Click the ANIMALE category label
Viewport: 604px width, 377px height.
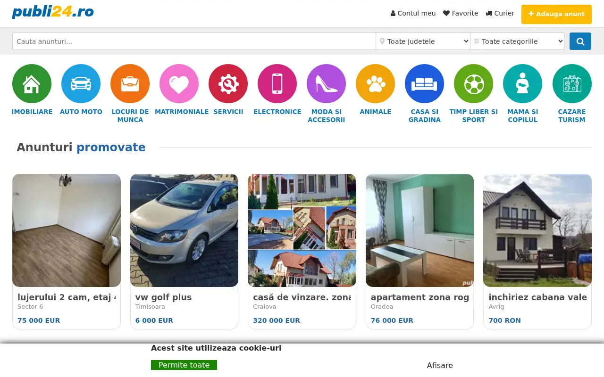click(x=376, y=112)
